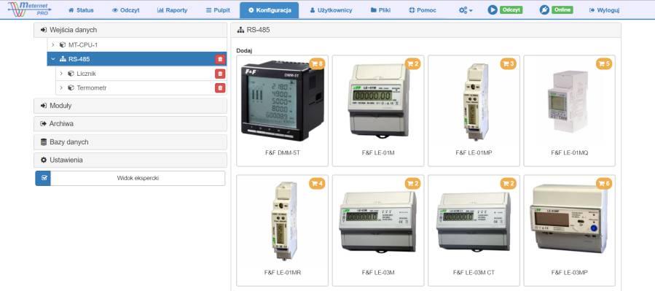Toggle the Widok ekspercki checkbox

pos(43,178)
